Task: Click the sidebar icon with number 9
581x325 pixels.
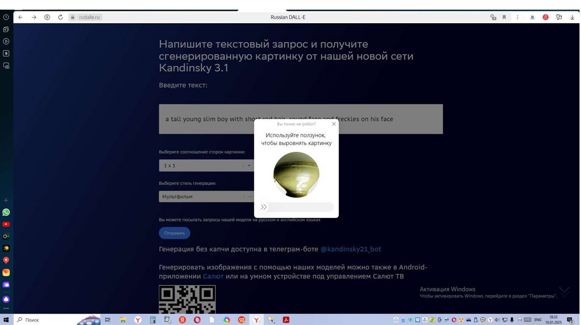Action: (x=6, y=53)
